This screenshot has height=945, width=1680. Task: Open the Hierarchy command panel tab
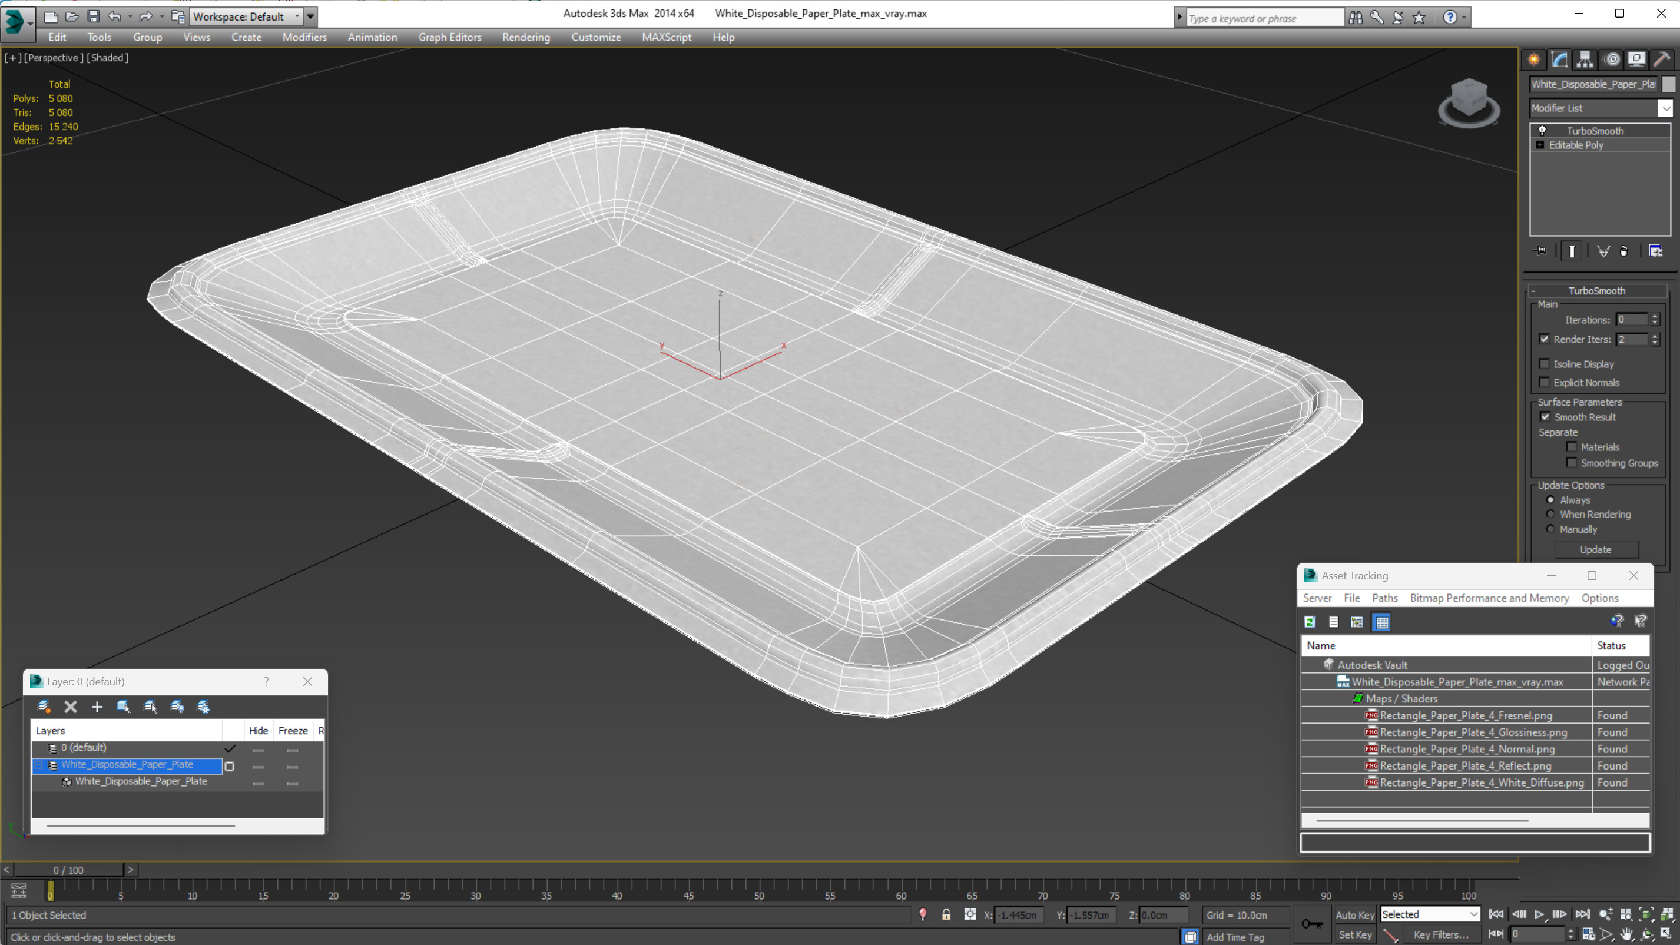[1585, 60]
